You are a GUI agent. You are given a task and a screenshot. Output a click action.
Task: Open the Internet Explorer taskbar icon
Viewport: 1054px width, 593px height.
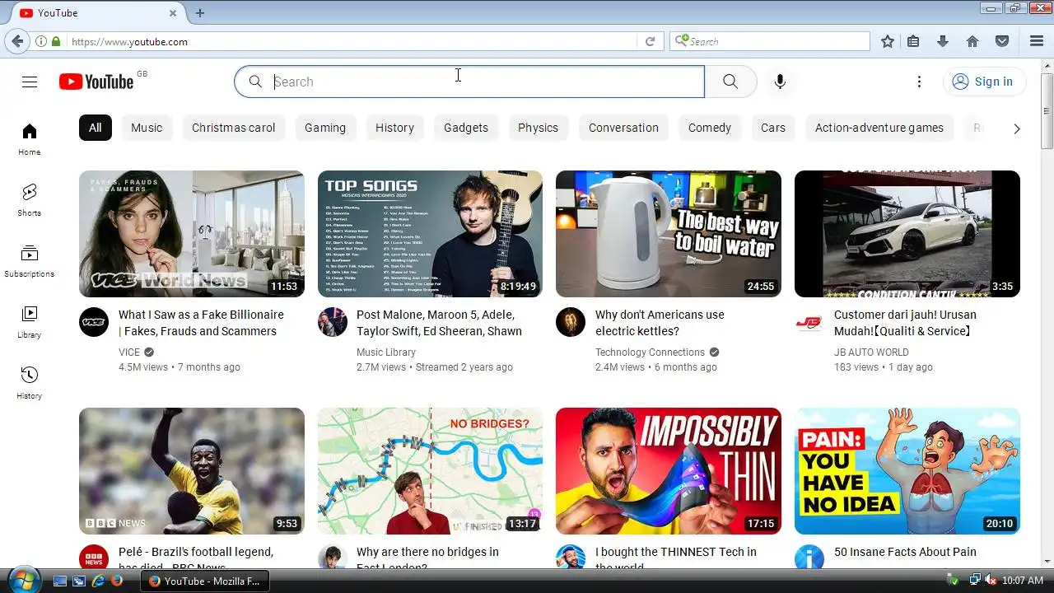point(98,581)
